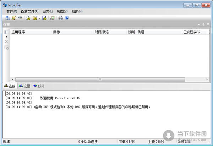Screen dimensions: 213x146
Task: Expand the open profile dropdown arrow
Action: click(x=39, y=18)
